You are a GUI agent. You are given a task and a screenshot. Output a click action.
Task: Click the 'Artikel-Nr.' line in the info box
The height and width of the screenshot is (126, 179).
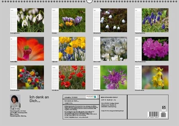(x=71, y=97)
